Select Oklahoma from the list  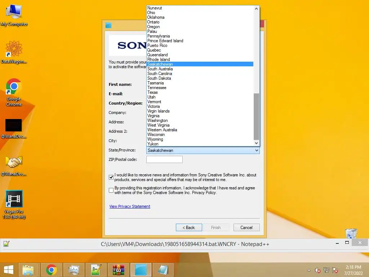click(200, 17)
